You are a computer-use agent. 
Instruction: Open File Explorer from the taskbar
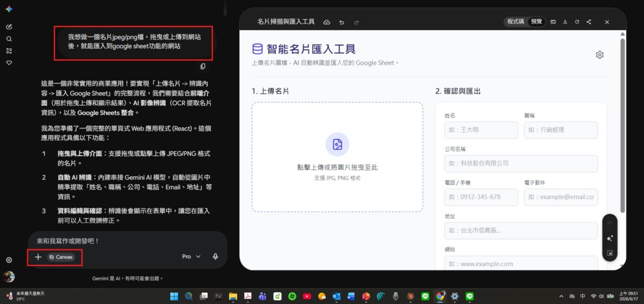233,296
